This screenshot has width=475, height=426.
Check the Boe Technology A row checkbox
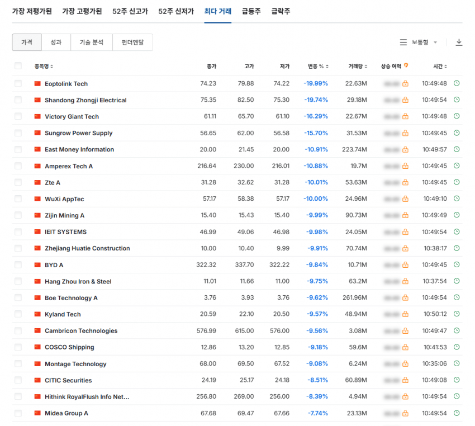coord(18,297)
